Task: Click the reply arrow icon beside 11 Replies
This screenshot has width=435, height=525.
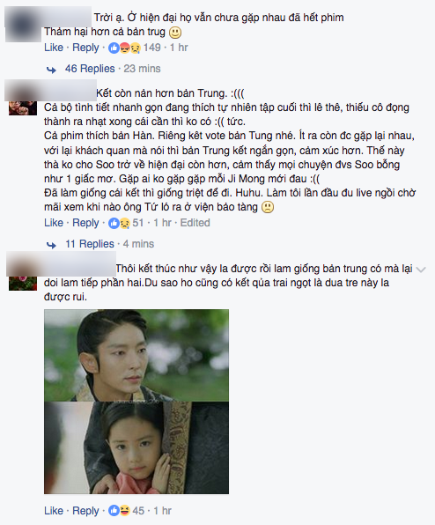Action: tap(51, 245)
